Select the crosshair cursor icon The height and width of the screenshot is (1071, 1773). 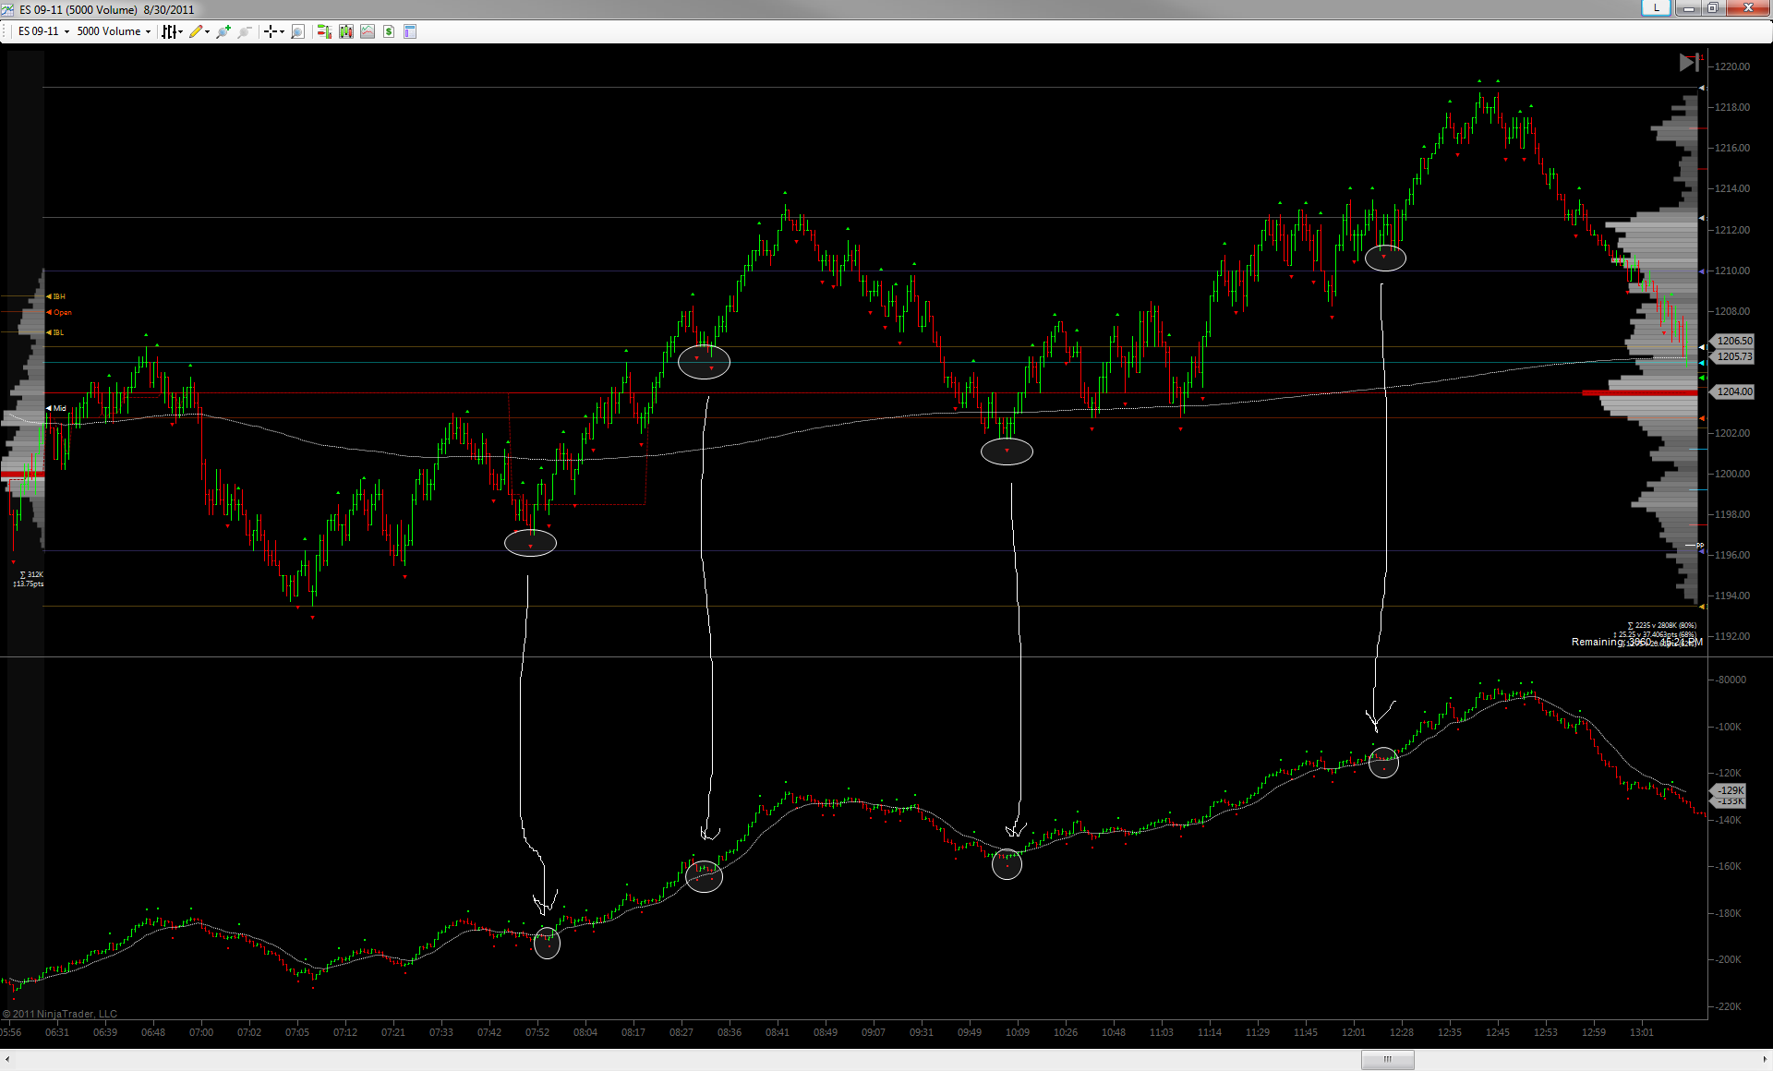[270, 31]
